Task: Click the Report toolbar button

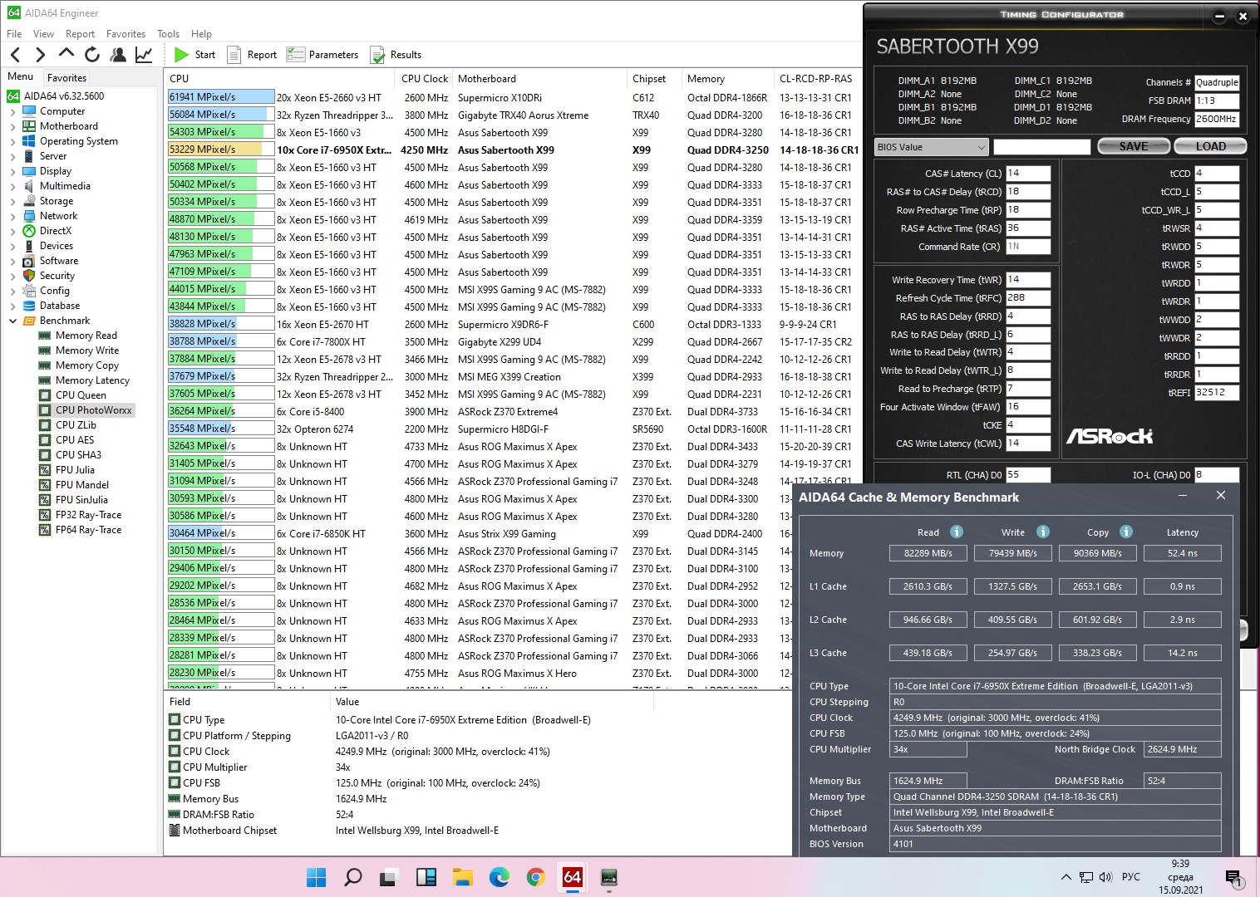Action: [252, 55]
